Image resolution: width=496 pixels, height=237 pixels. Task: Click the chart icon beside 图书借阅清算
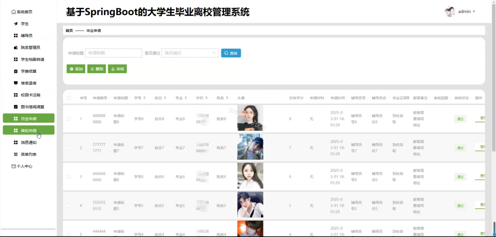pos(16,107)
